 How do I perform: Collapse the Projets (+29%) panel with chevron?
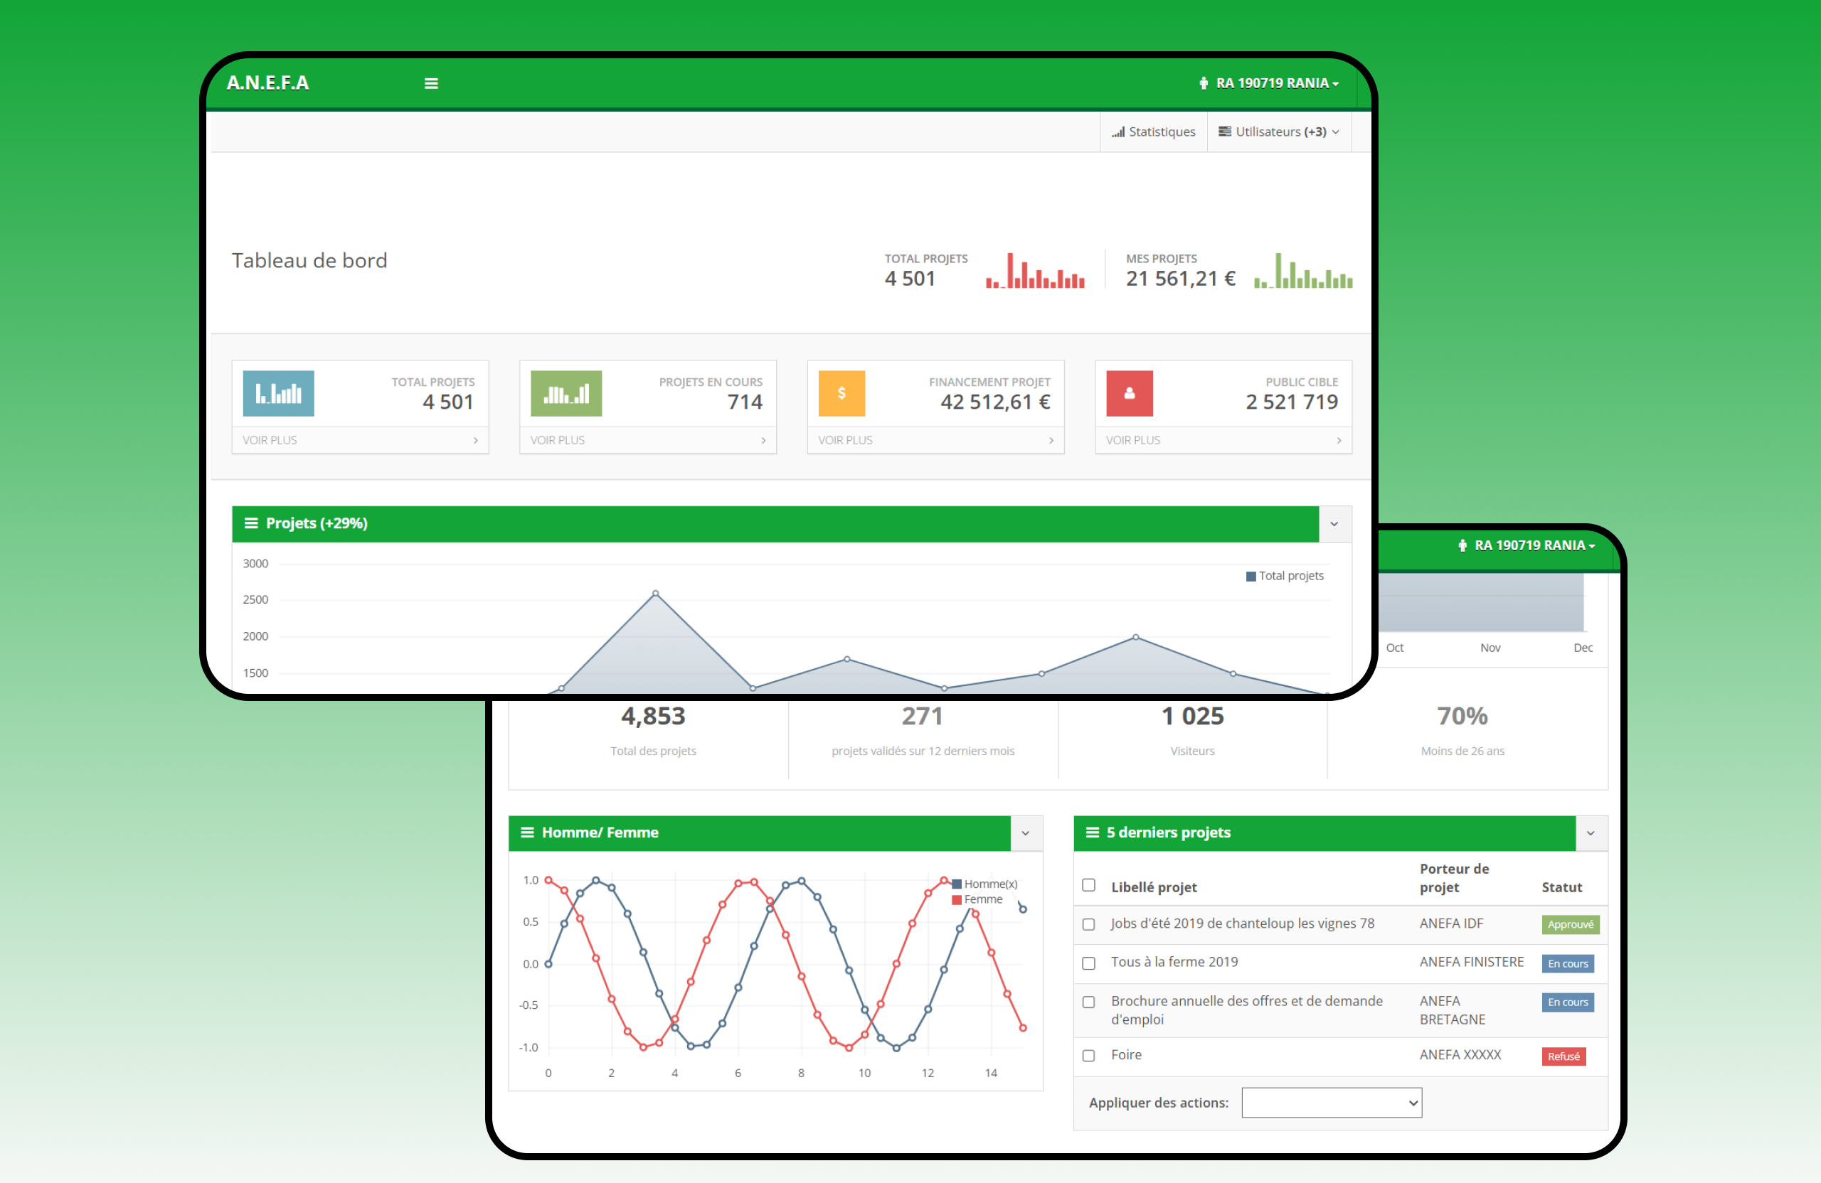pyautogui.click(x=1334, y=524)
